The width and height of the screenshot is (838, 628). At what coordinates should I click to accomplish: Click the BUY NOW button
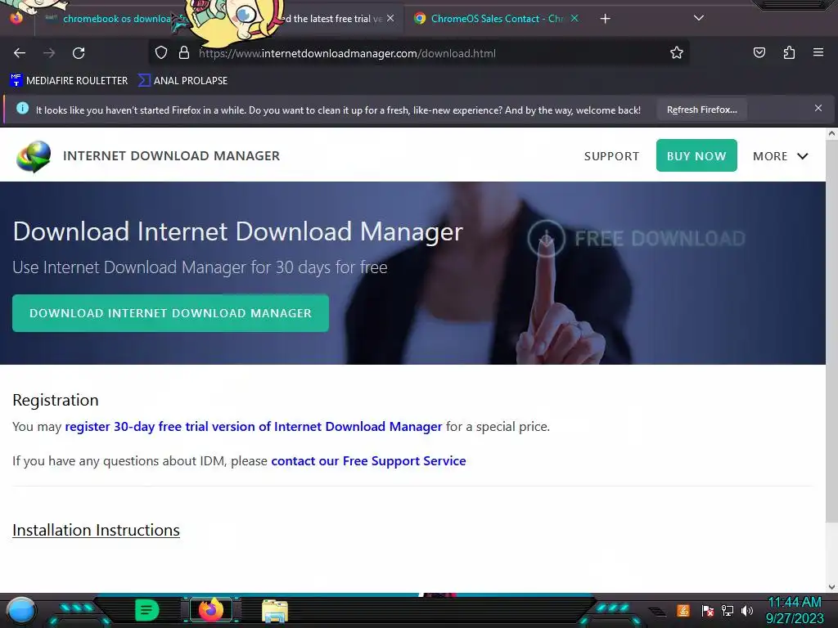(696, 155)
